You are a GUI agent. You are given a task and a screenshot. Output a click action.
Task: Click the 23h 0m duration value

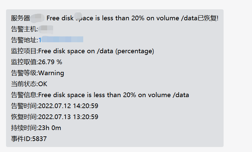click(50, 128)
